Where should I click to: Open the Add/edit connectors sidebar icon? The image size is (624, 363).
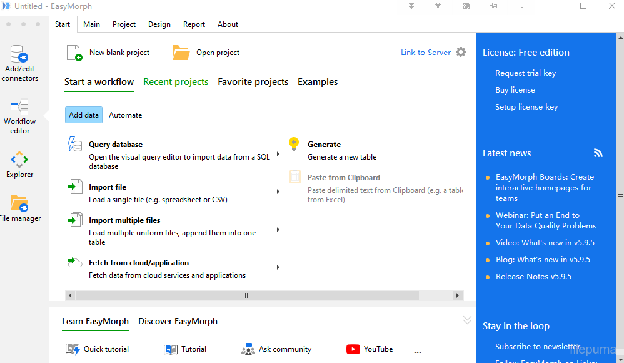[19, 54]
